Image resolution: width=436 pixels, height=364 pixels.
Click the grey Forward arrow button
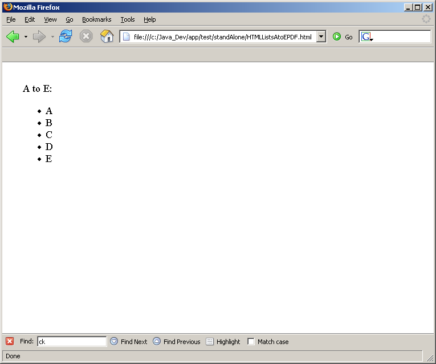(39, 37)
